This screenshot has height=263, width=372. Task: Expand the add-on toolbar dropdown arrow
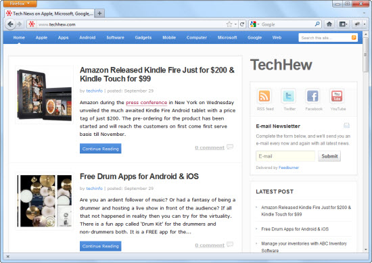[365, 24]
